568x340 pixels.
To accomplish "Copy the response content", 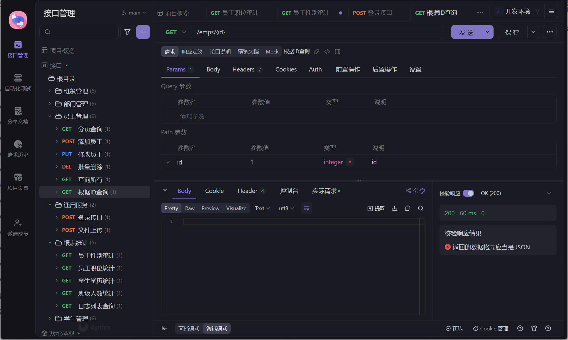I will click(x=407, y=208).
